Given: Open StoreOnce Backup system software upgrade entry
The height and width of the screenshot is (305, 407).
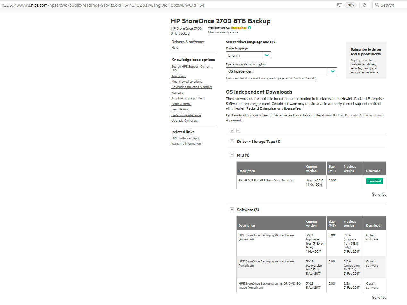Looking at the screenshot, I should [266, 237].
